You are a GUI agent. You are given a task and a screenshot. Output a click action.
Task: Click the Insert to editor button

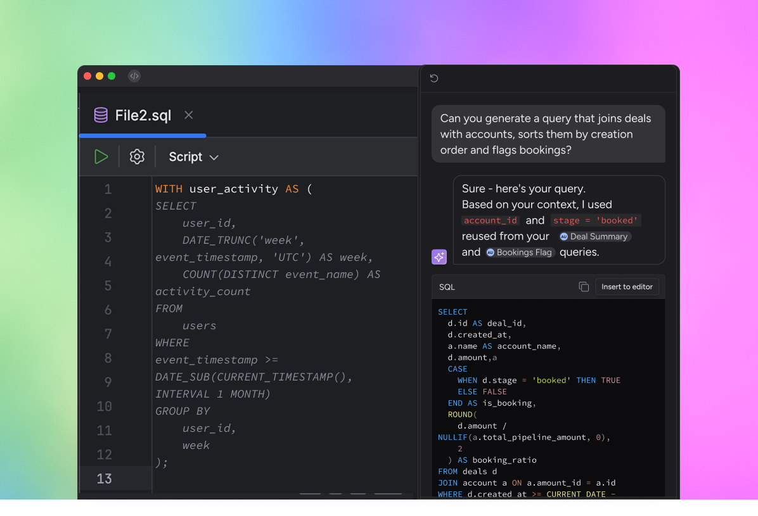pos(627,286)
